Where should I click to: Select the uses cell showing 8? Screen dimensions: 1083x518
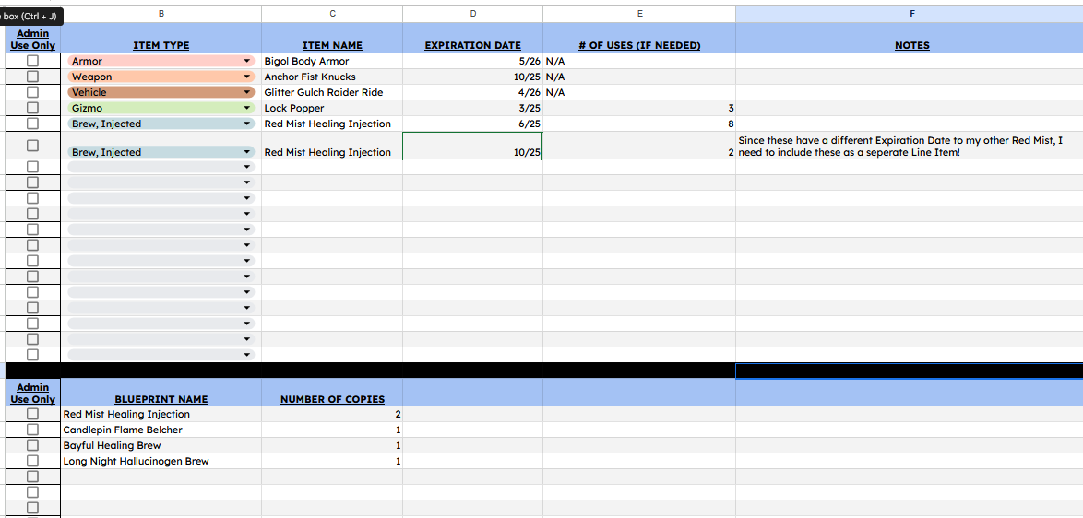(x=639, y=124)
